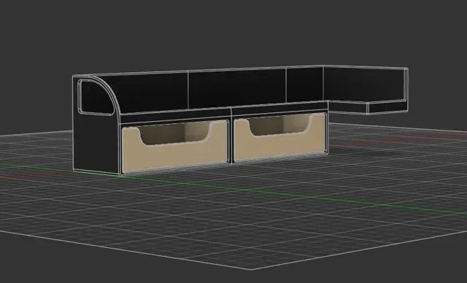Select the corner extension seat on the right
Screen dimensions: 467x283
367,107
